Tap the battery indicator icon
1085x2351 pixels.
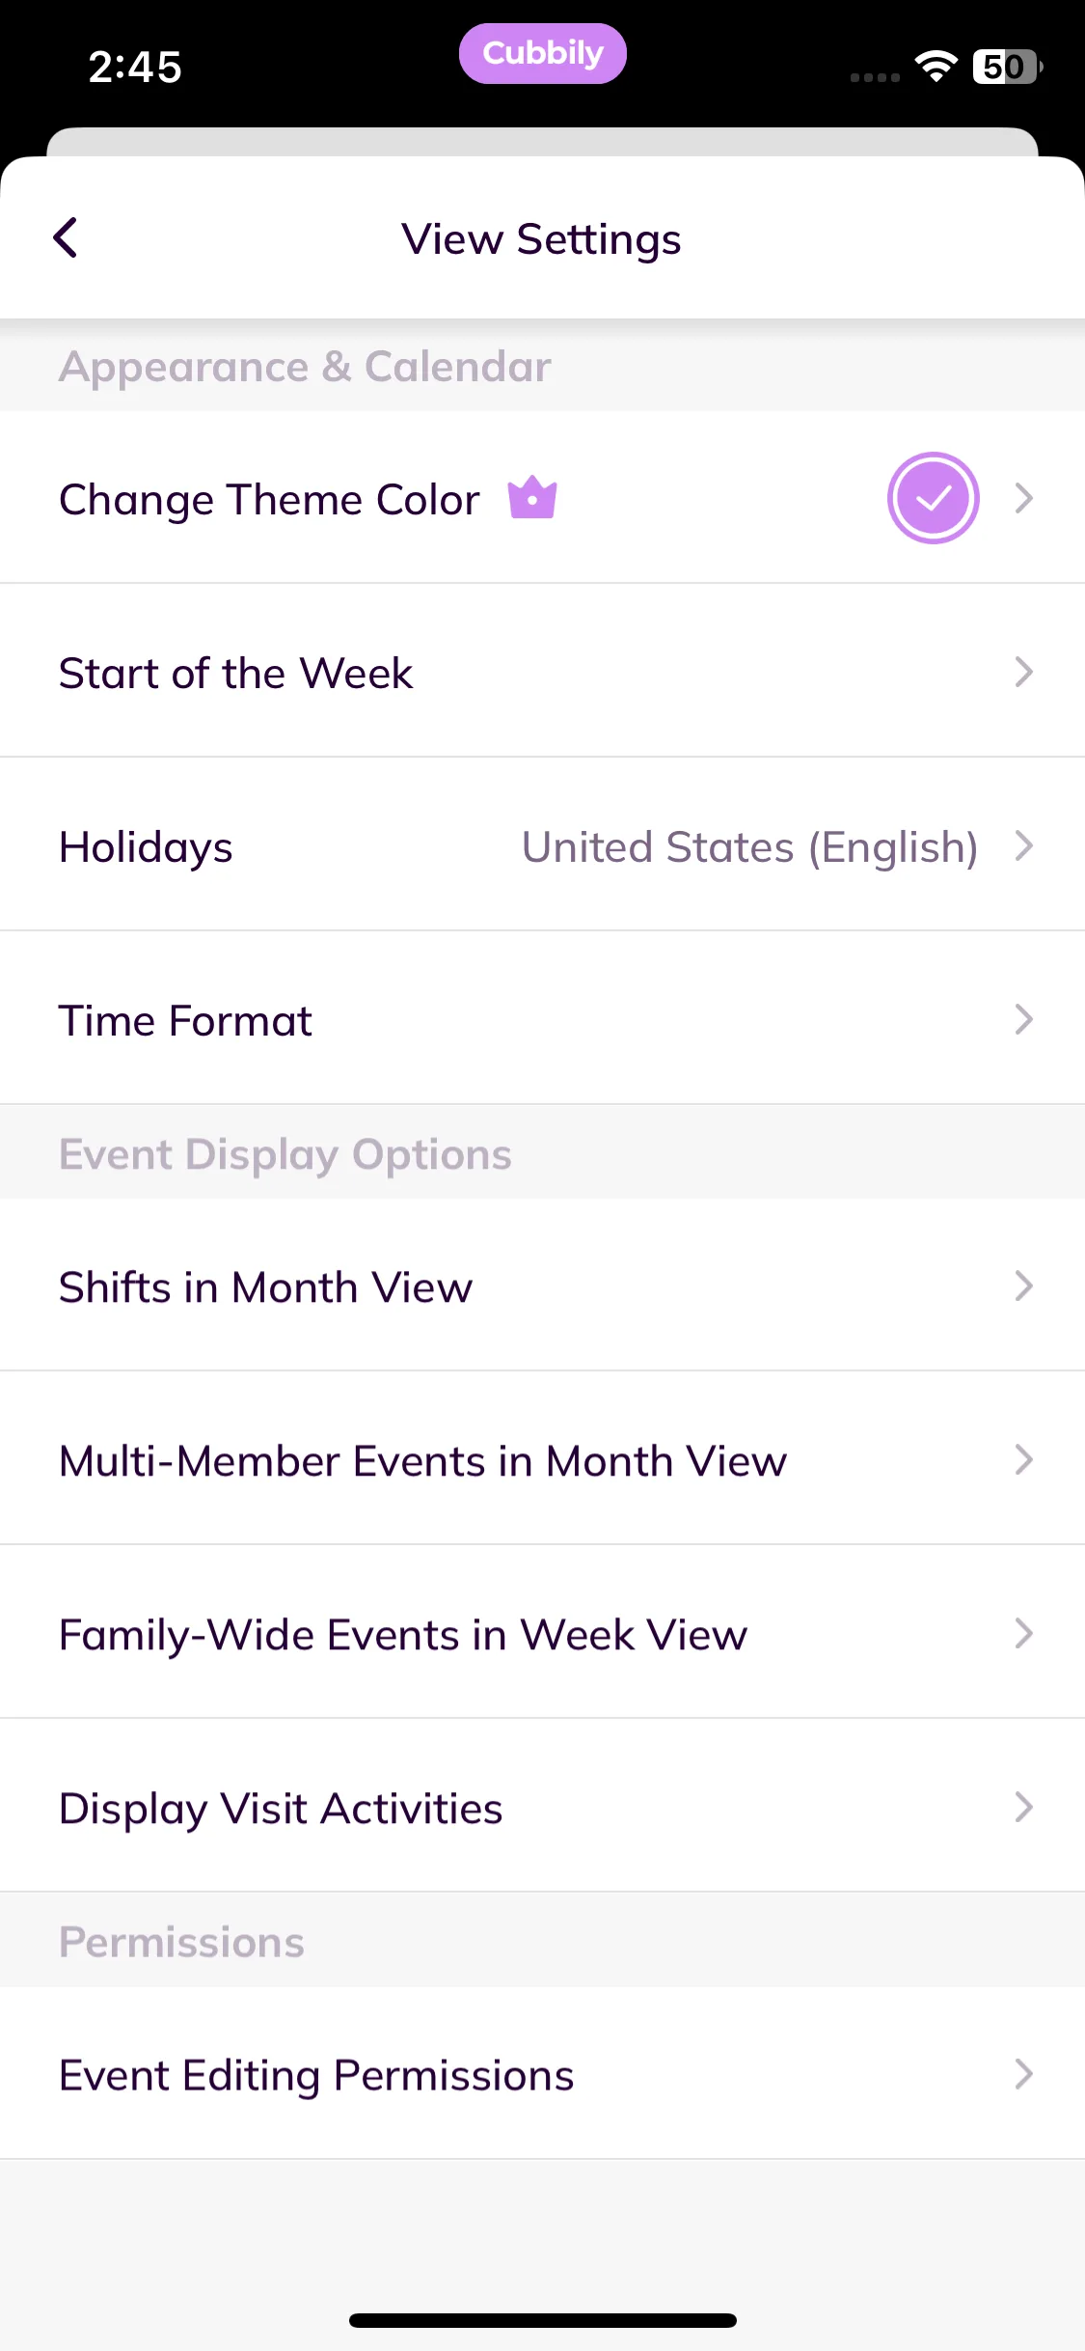[x=1006, y=67]
